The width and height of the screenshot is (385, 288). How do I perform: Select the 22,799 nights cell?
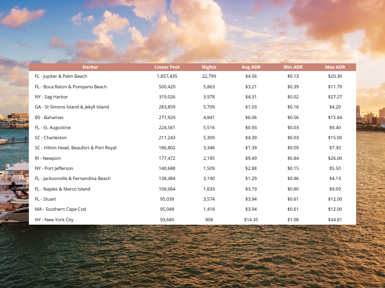click(x=209, y=76)
